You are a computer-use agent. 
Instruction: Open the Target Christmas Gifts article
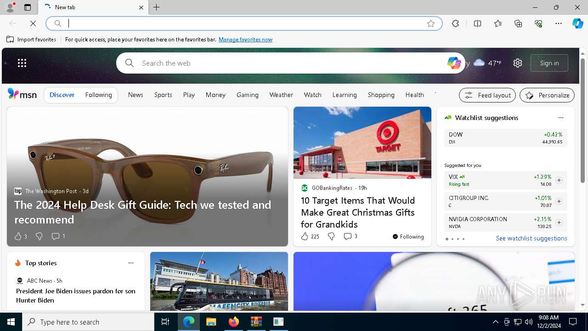click(358, 212)
